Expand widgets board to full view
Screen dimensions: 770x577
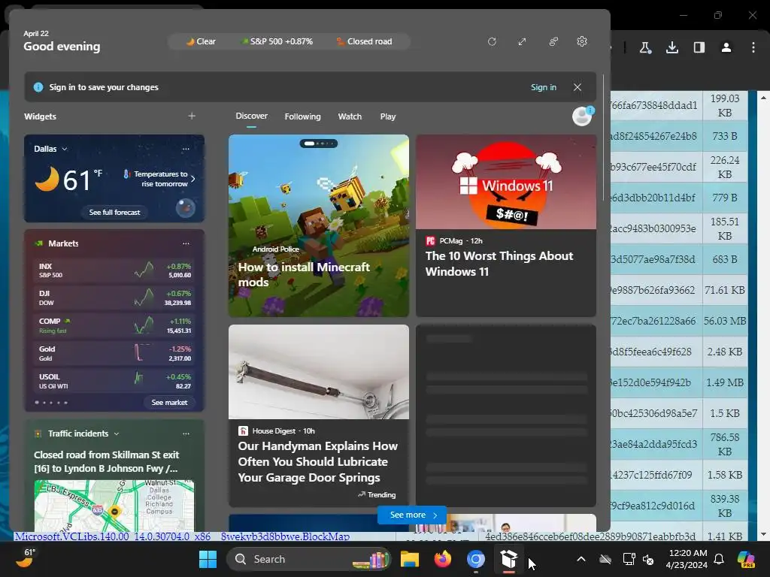pos(522,42)
